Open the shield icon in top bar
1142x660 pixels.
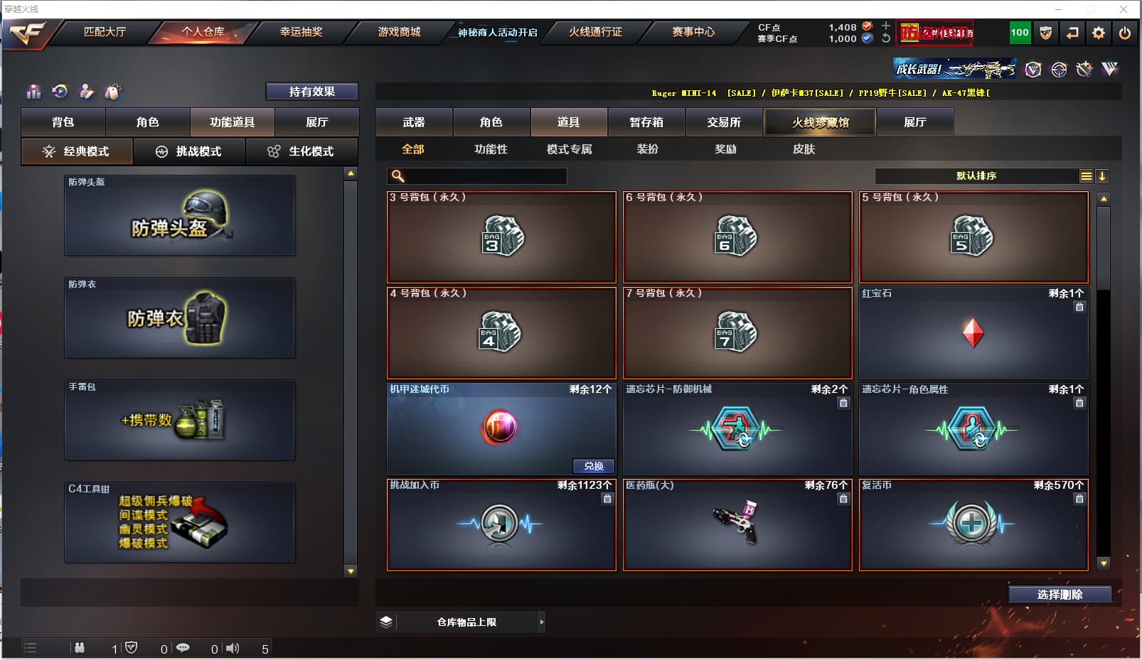(1045, 33)
